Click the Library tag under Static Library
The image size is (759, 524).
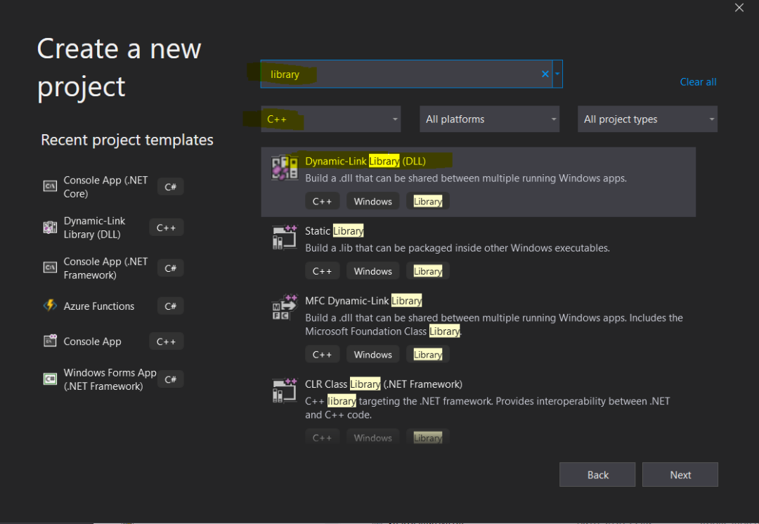[428, 271]
